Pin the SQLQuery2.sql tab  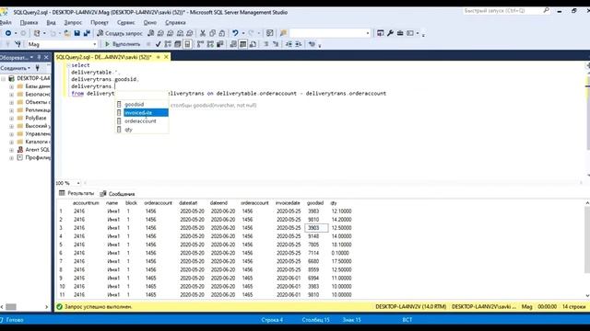(x=158, y=57)
